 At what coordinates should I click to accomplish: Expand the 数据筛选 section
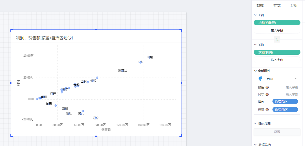[255, 144]
